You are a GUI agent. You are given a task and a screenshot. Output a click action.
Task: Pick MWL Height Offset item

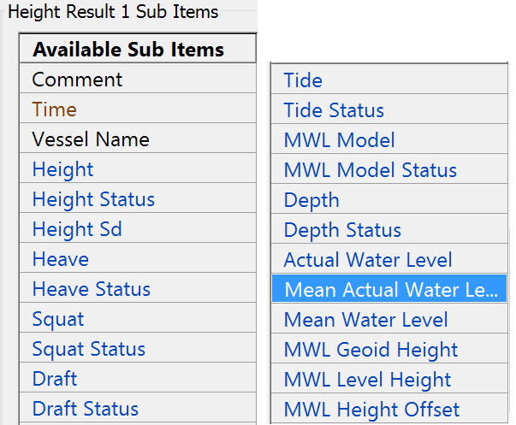[371, 410]
